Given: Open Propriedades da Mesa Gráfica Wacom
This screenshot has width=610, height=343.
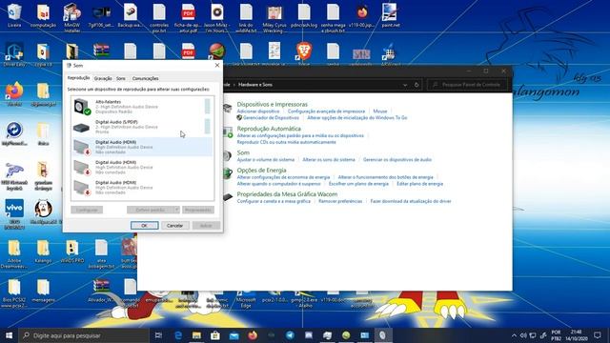Looking at the screenshot, I should pyautogui.click(x=287, y=194).
